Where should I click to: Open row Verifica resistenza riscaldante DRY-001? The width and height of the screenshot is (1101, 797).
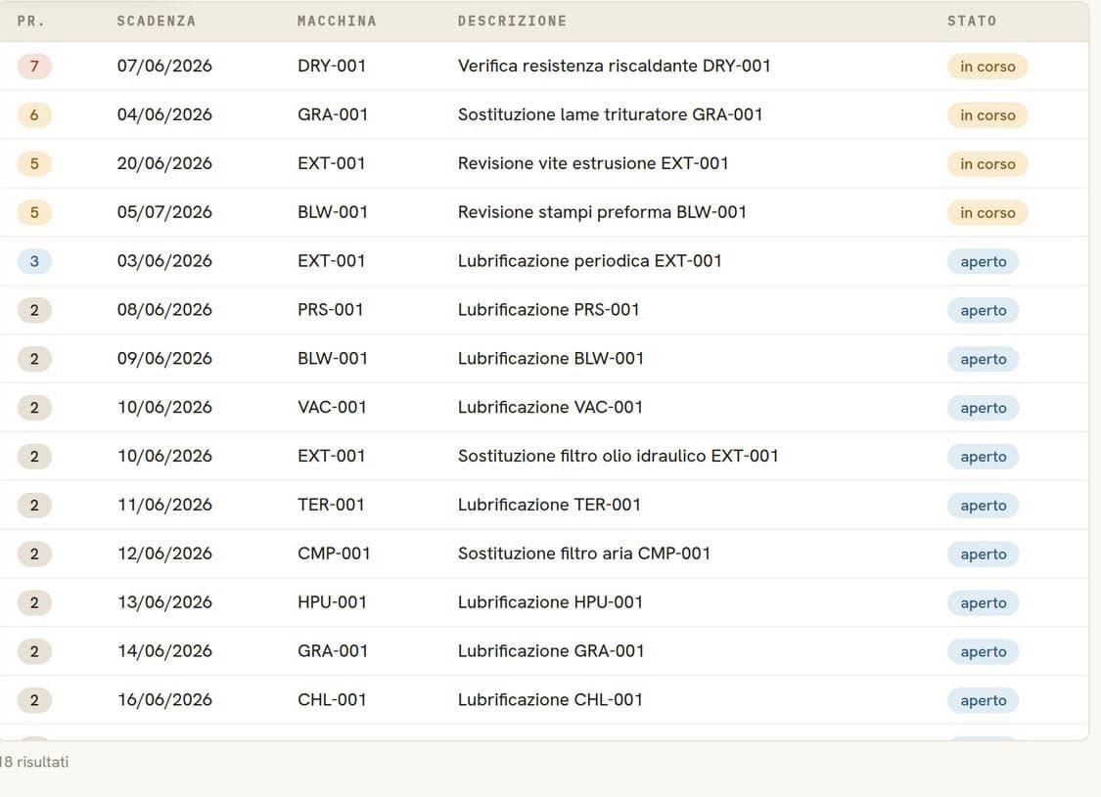[x=544, y=66]
